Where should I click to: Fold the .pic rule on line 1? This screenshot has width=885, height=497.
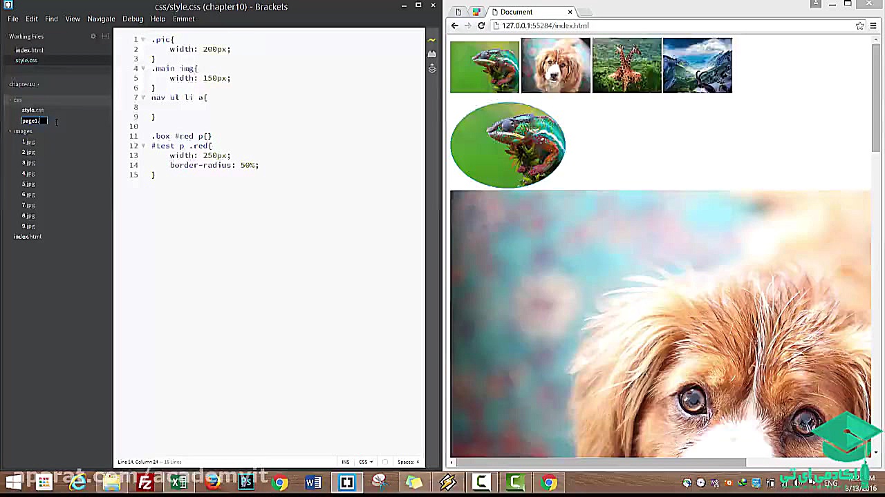(143, 39)
